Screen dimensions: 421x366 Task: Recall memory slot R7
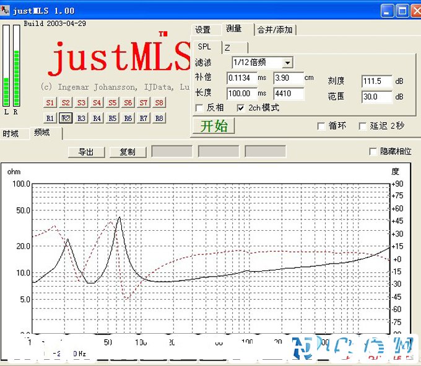(144, 118)
